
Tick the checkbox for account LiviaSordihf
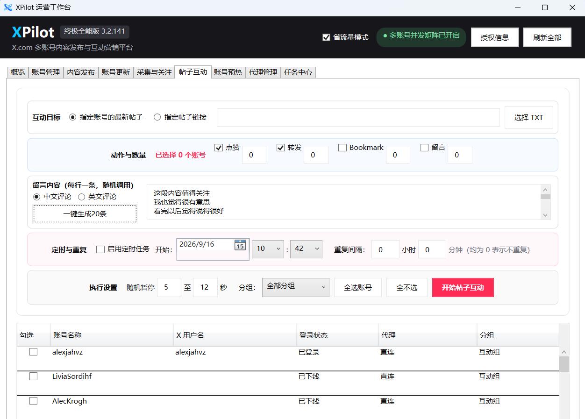[33, 376]
